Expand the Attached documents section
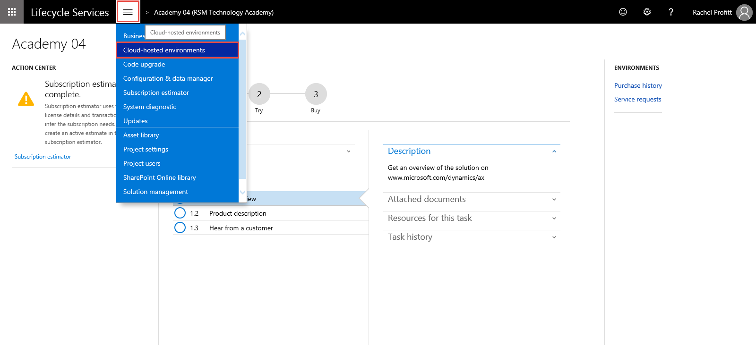756x345 pixels. click(x=472, y=199)
